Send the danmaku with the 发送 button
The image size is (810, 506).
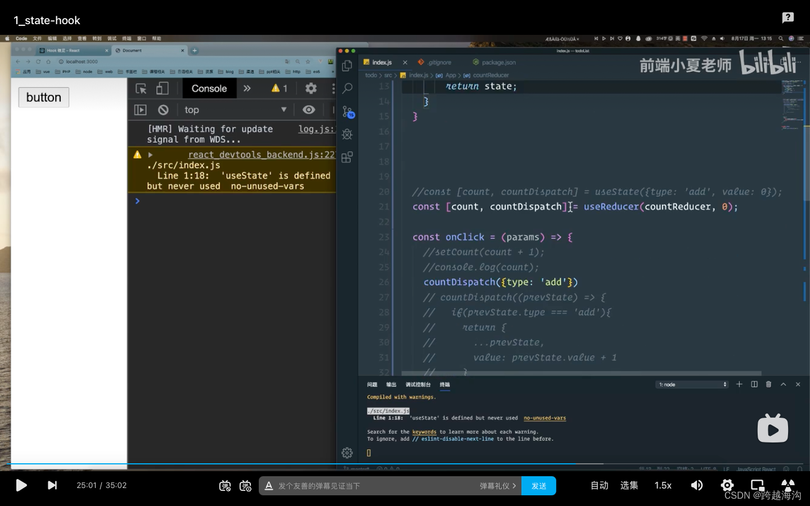pos(539,486)
